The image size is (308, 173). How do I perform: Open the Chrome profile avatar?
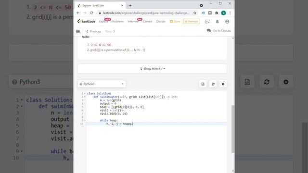tap(223, 13)
